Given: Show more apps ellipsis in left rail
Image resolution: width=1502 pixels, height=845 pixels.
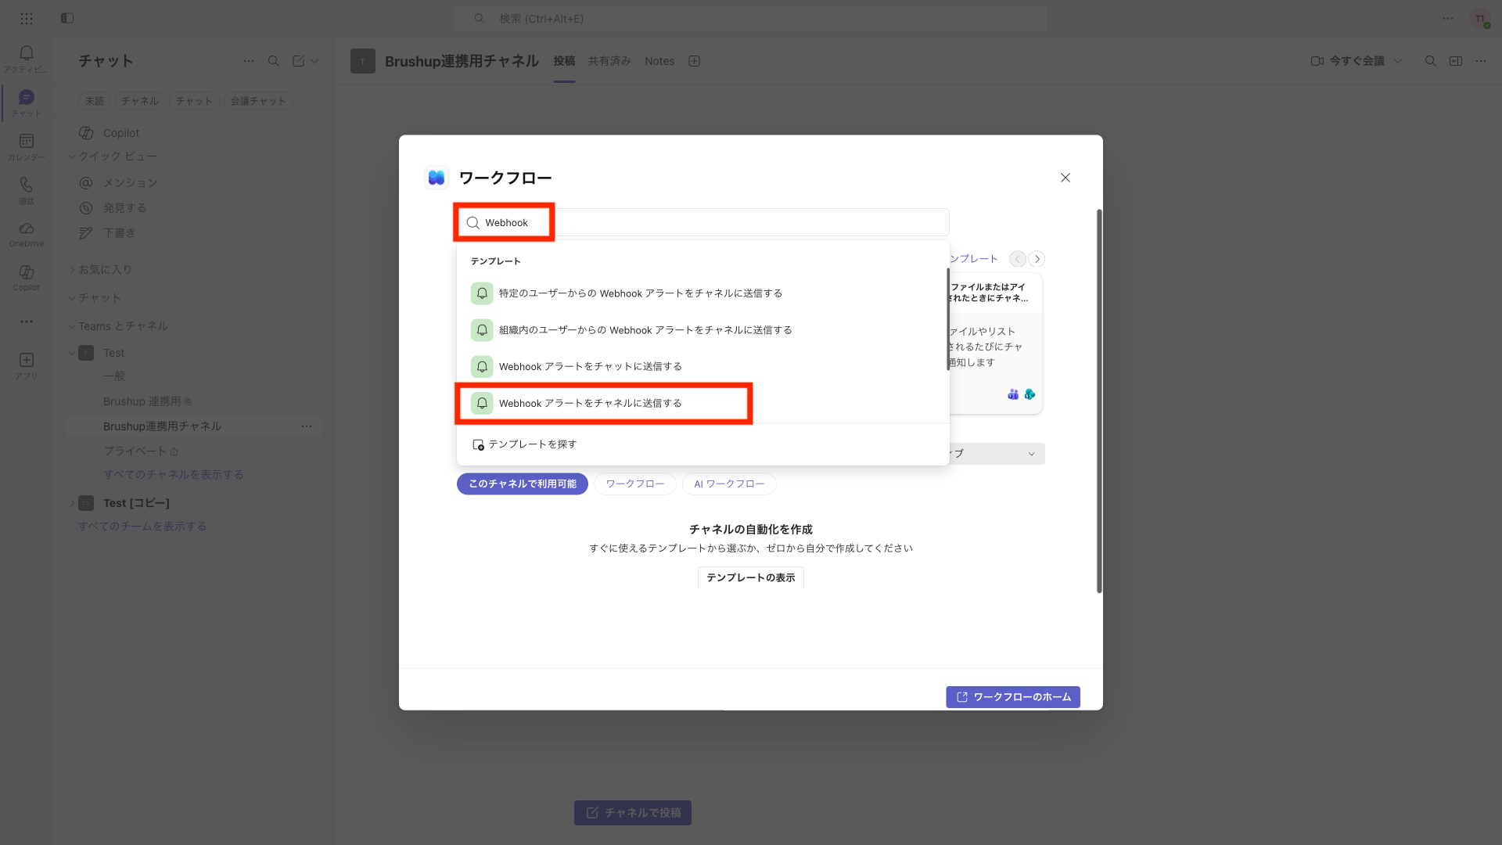Looking at the screenshot, I should 27,322.
